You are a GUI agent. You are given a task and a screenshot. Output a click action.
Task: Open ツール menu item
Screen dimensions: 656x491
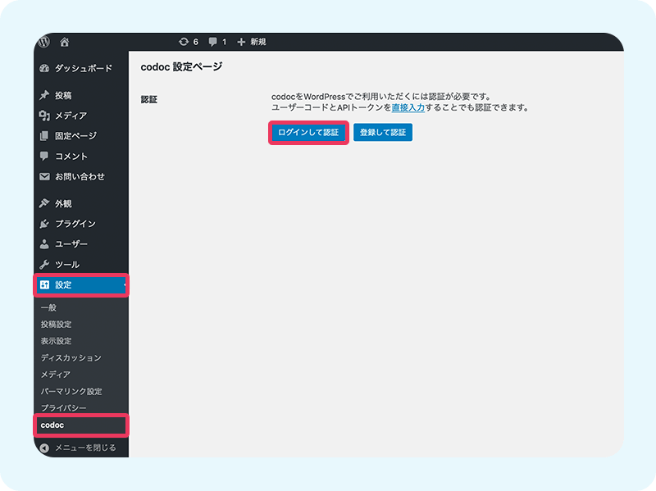[x=67, y=264]
